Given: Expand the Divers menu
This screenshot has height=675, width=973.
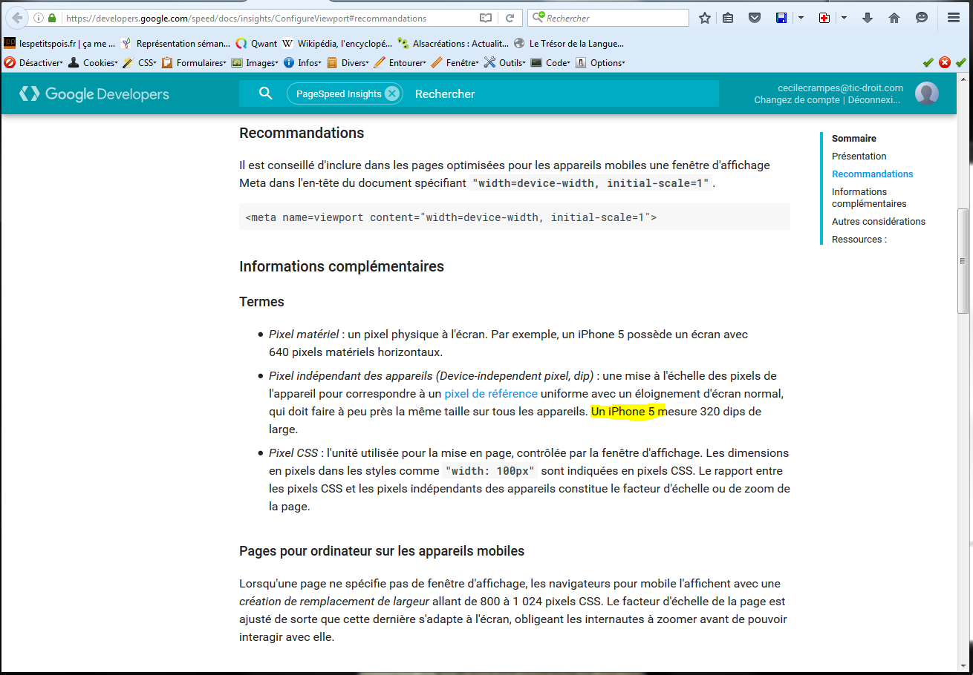Looking at the screenshot, I should click(x=348, y=63).
